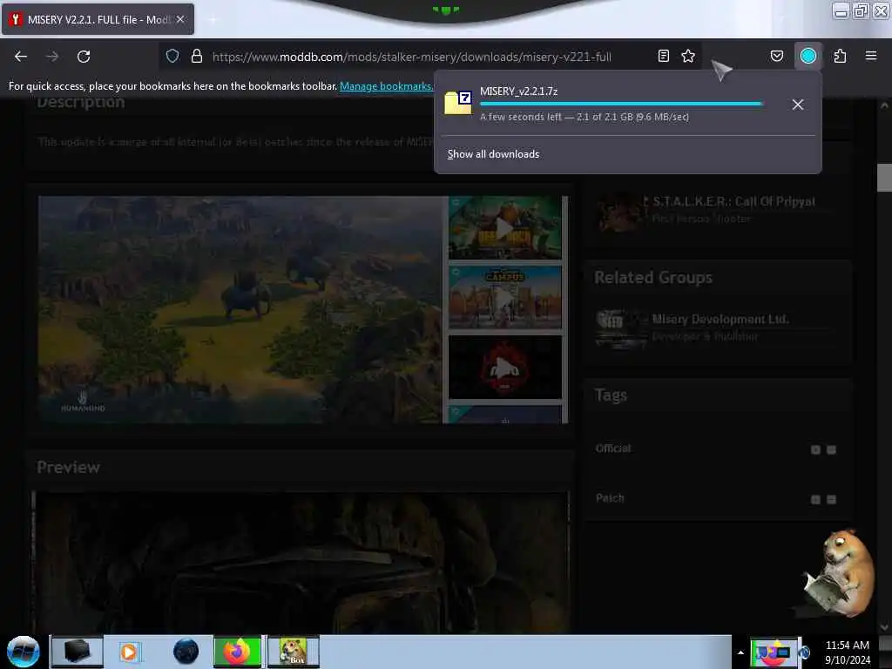Viewport: 892px width, 669px height.
Task: Open the Save to Pocket icon
Action: tap(776, 56)
